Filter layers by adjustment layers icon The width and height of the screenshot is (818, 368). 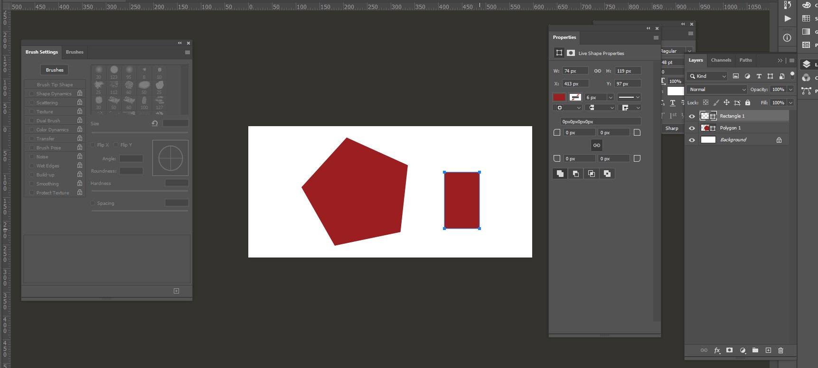[x=747, y=76]
